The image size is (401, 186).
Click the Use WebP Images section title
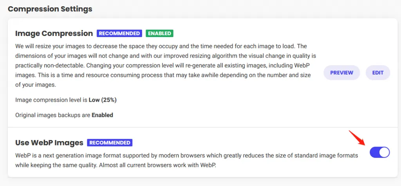pos(49,143)
